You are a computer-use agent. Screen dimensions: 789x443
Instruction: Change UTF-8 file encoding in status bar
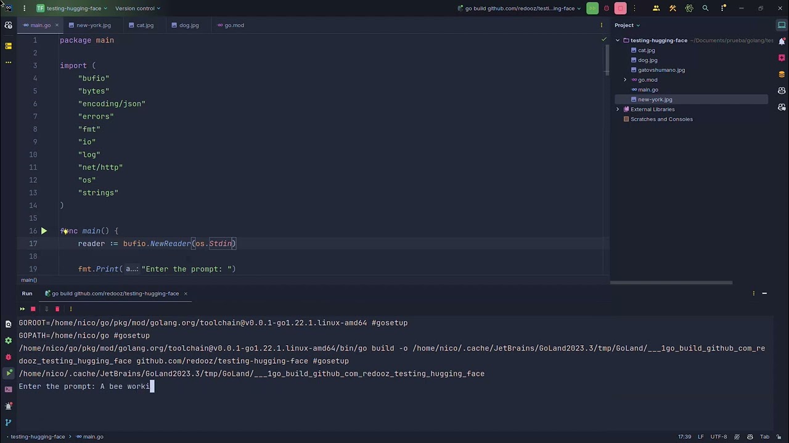click(x=718, y=437)
